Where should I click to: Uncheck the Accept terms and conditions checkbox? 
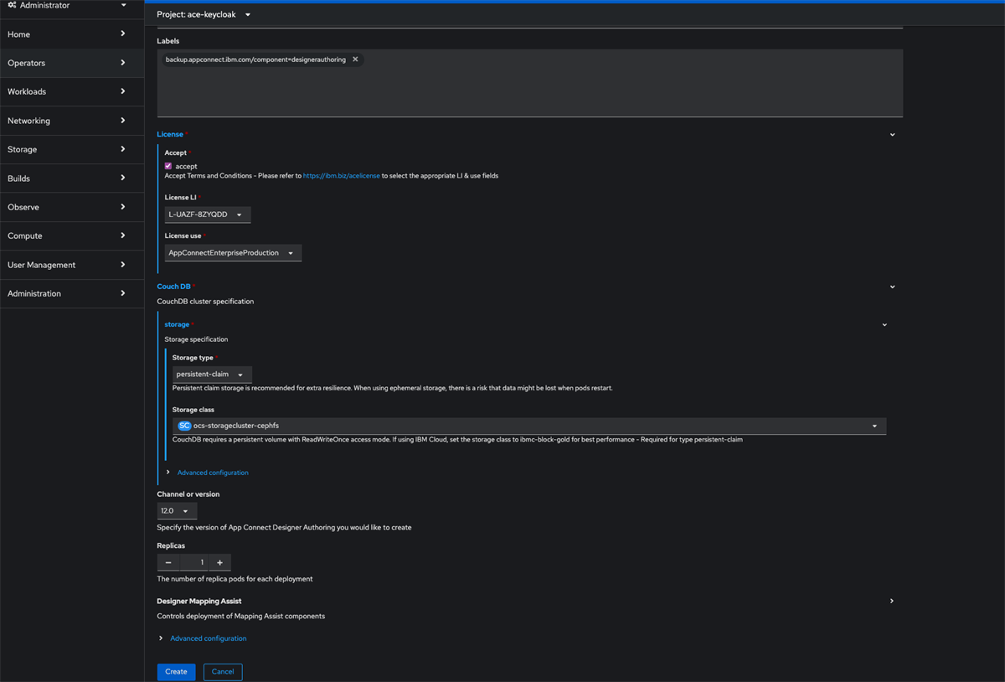[167, 166]
